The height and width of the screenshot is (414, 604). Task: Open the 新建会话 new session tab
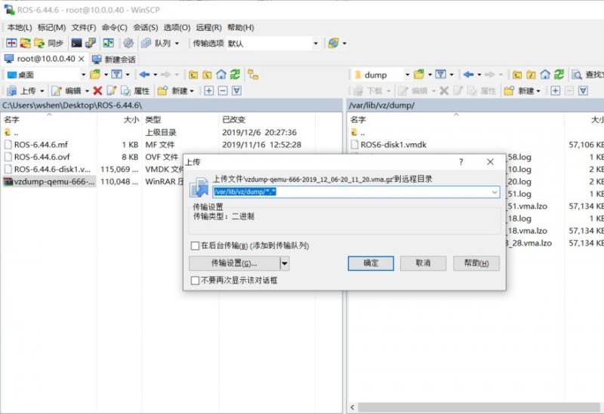coord(114,60)
